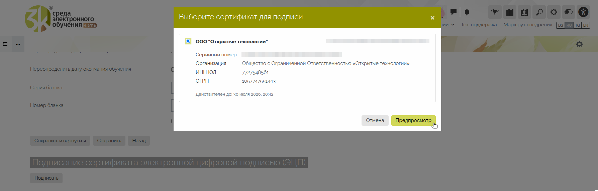Open the list-view sidebar icon

point(5,44)
